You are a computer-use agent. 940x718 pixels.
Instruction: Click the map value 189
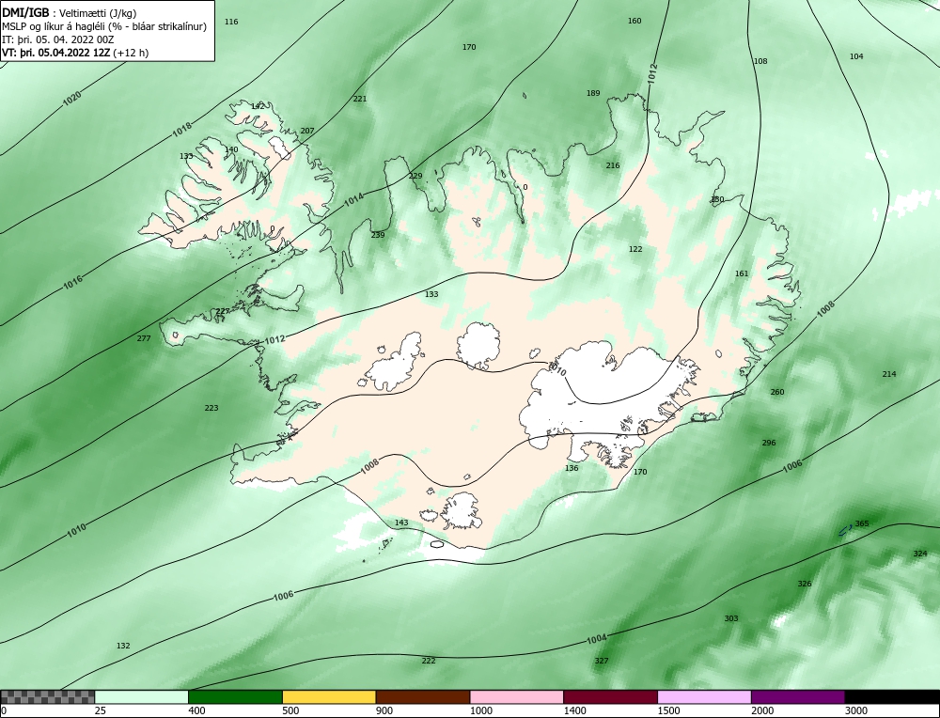click(x=593, y=93)
